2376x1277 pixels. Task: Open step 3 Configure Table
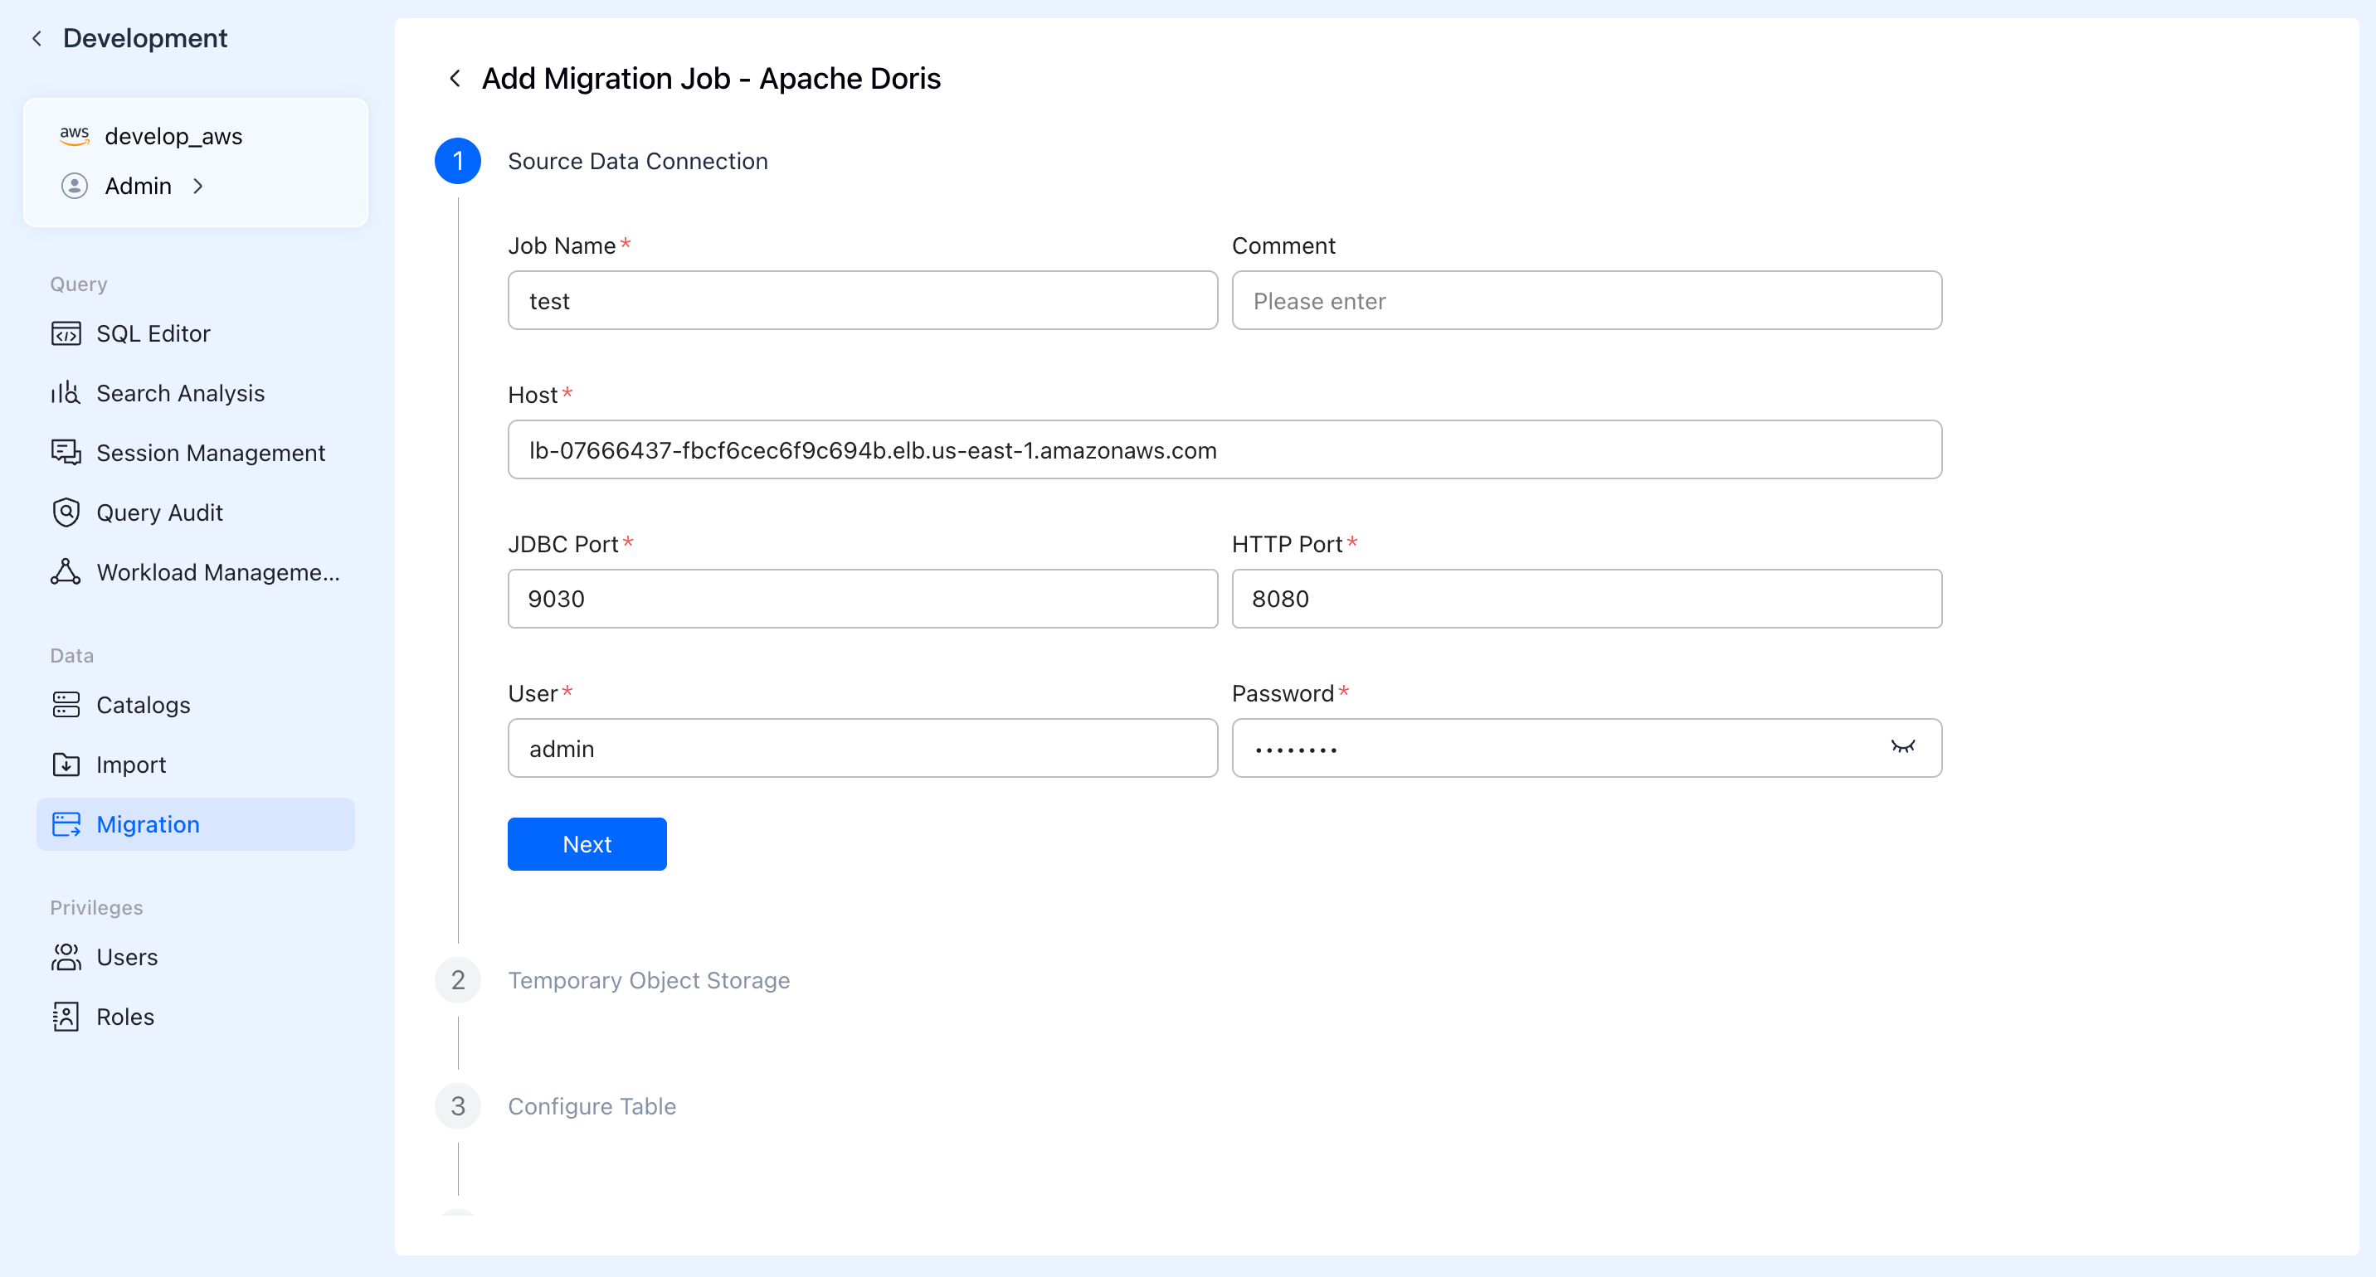(x=592, y=1106)
